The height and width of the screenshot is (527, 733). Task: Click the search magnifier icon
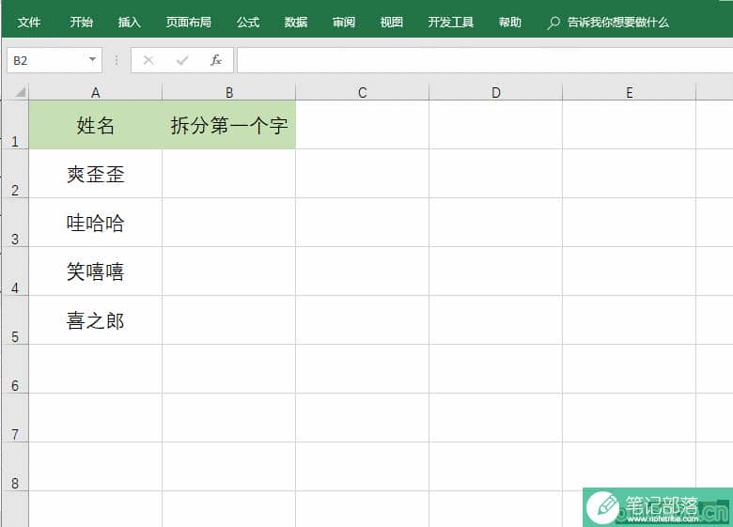pos(554,23)
